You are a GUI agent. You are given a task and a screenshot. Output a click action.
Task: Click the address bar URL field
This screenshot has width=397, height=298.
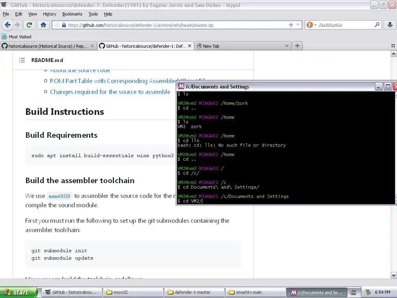click(176, 25)
